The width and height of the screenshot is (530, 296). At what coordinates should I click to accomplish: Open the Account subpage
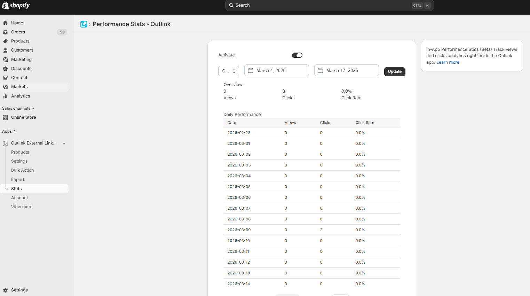19,198
